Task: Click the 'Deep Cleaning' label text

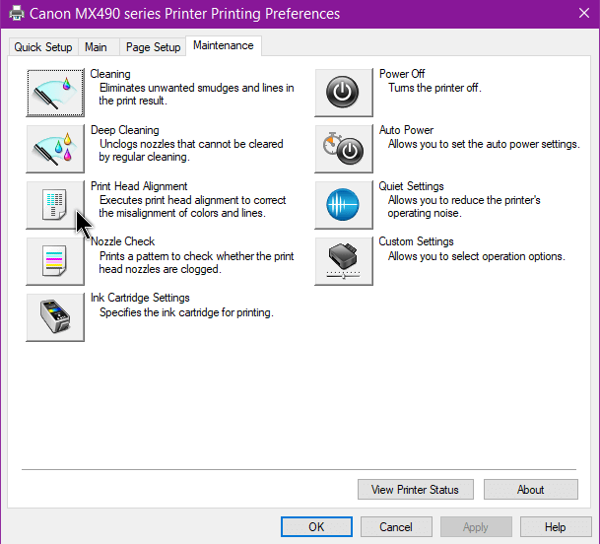Action: click(x=125, y=130)
